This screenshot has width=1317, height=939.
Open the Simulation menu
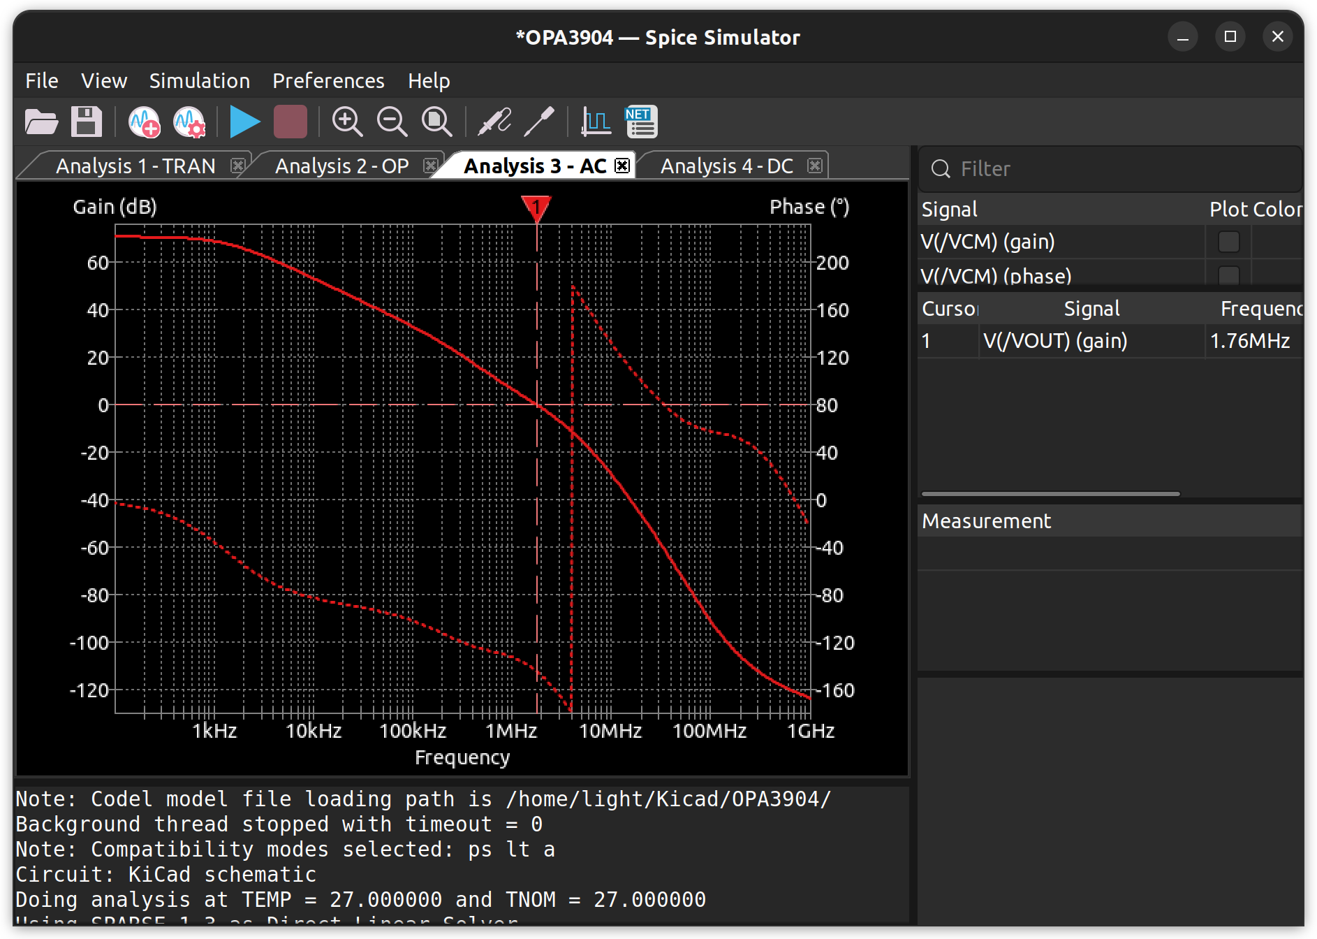click(199, 81)
